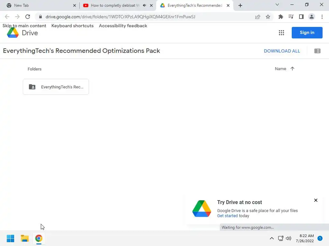View site information lock icon
This screenshot has height=246, width=329.
tap(40, 17)
